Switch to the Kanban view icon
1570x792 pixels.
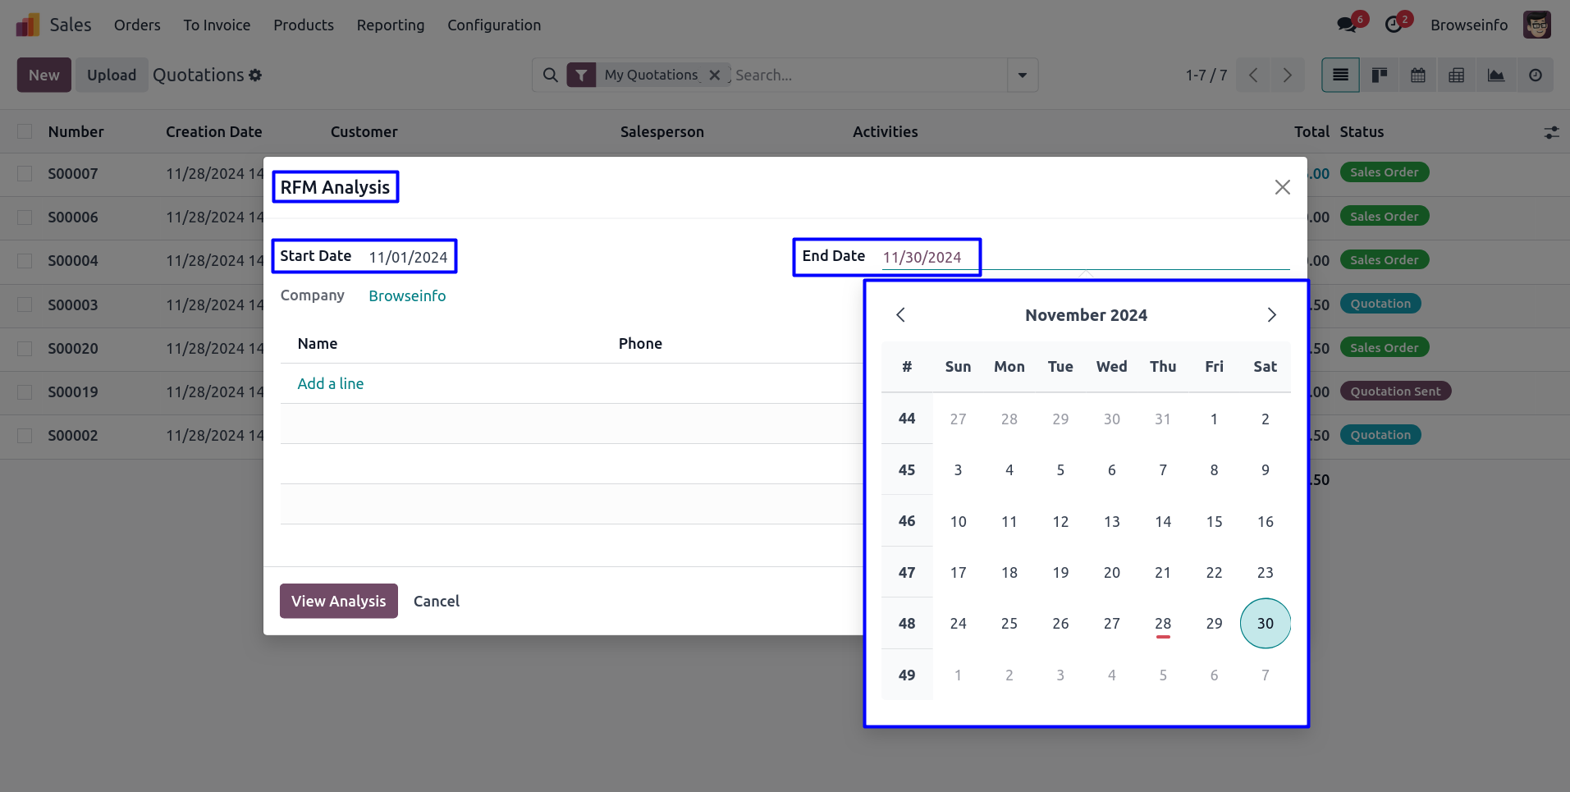(1379, 76)
